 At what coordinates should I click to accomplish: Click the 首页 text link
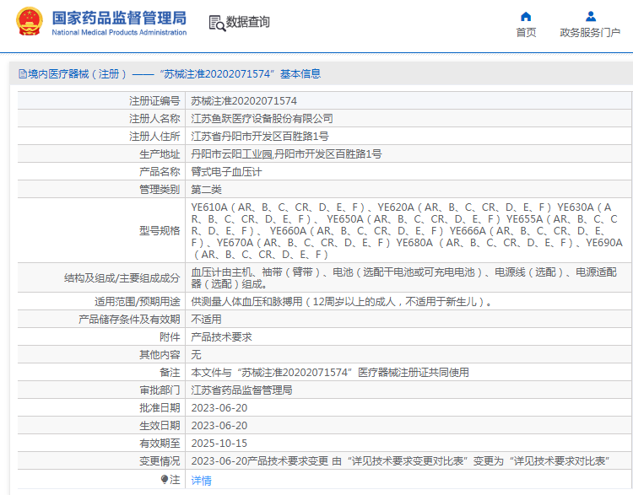coord(526,33)
